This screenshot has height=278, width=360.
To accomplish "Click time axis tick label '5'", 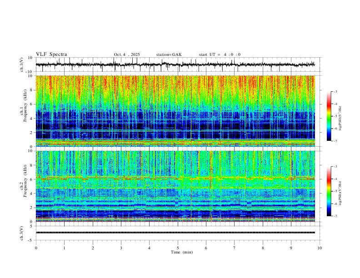I will point(178,248).
